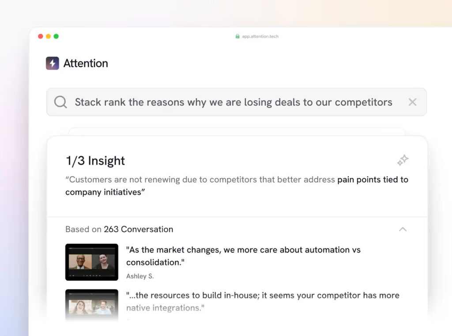The height and width of the screenshot is (336, 452).
Task: Click the app.attention.tech URL text
Action: [x=260, y=37]
